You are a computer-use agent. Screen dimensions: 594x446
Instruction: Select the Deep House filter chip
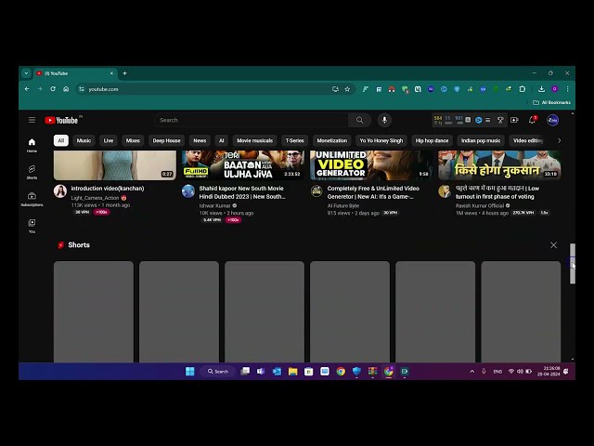[166, 140]
